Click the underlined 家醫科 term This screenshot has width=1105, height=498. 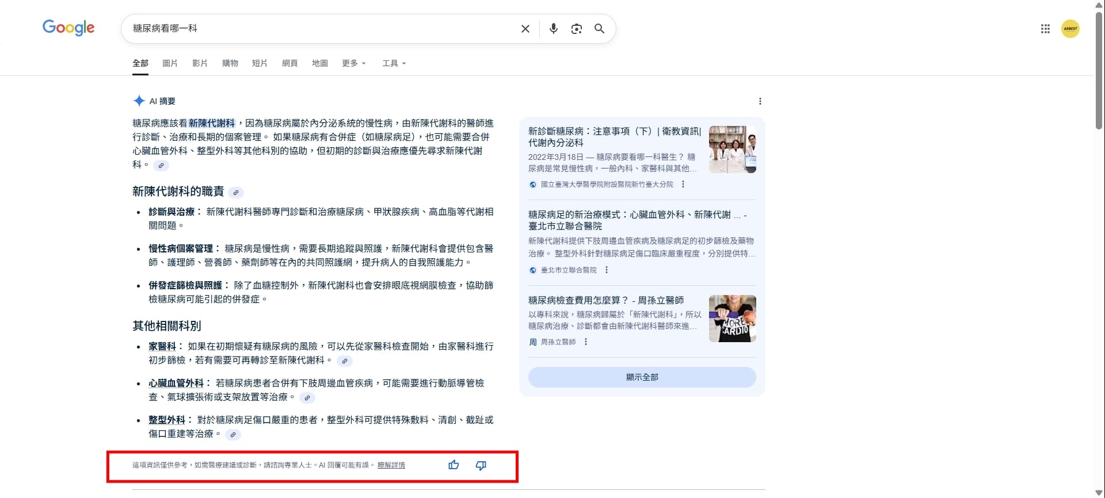[x=162, y=346]
